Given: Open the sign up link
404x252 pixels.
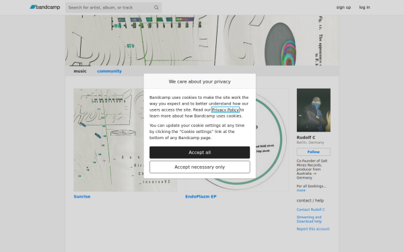Looking at the screenshot, I should point(343,7).
